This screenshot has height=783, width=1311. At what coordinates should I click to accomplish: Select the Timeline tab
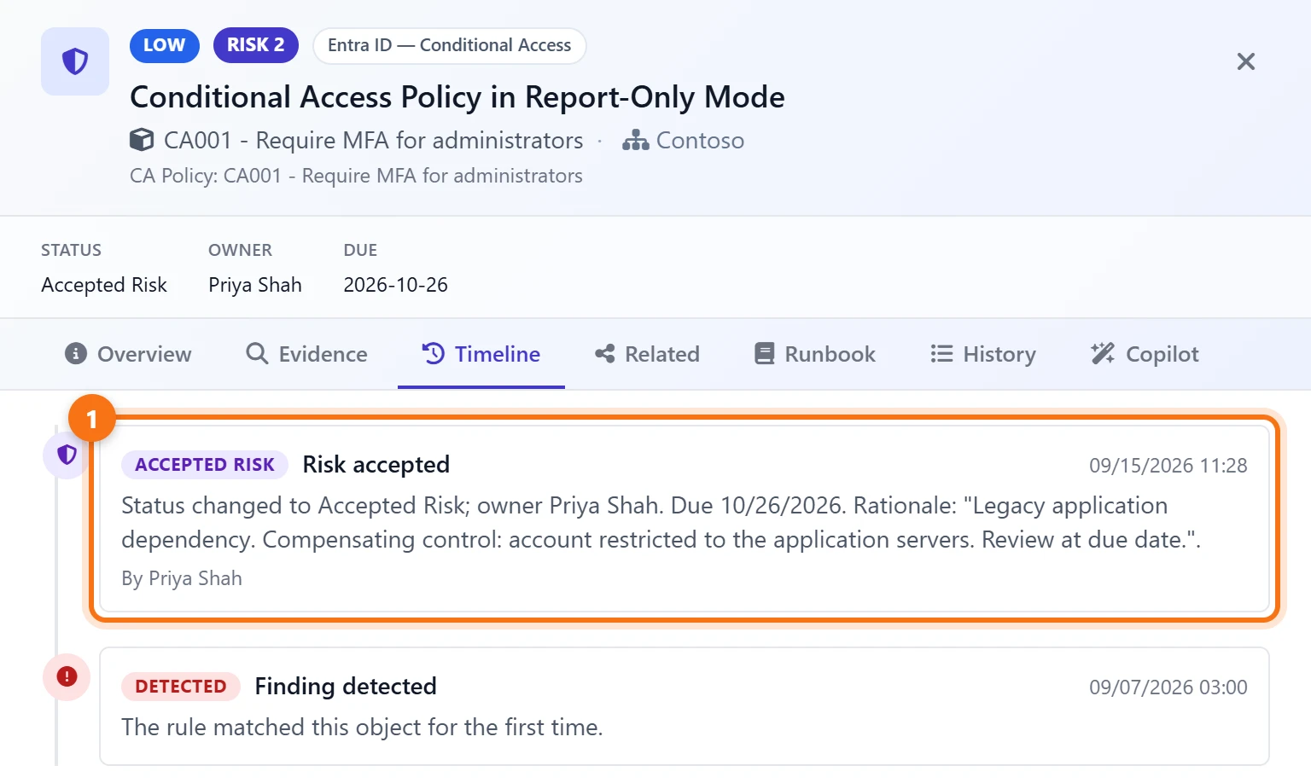pos(481,354)
